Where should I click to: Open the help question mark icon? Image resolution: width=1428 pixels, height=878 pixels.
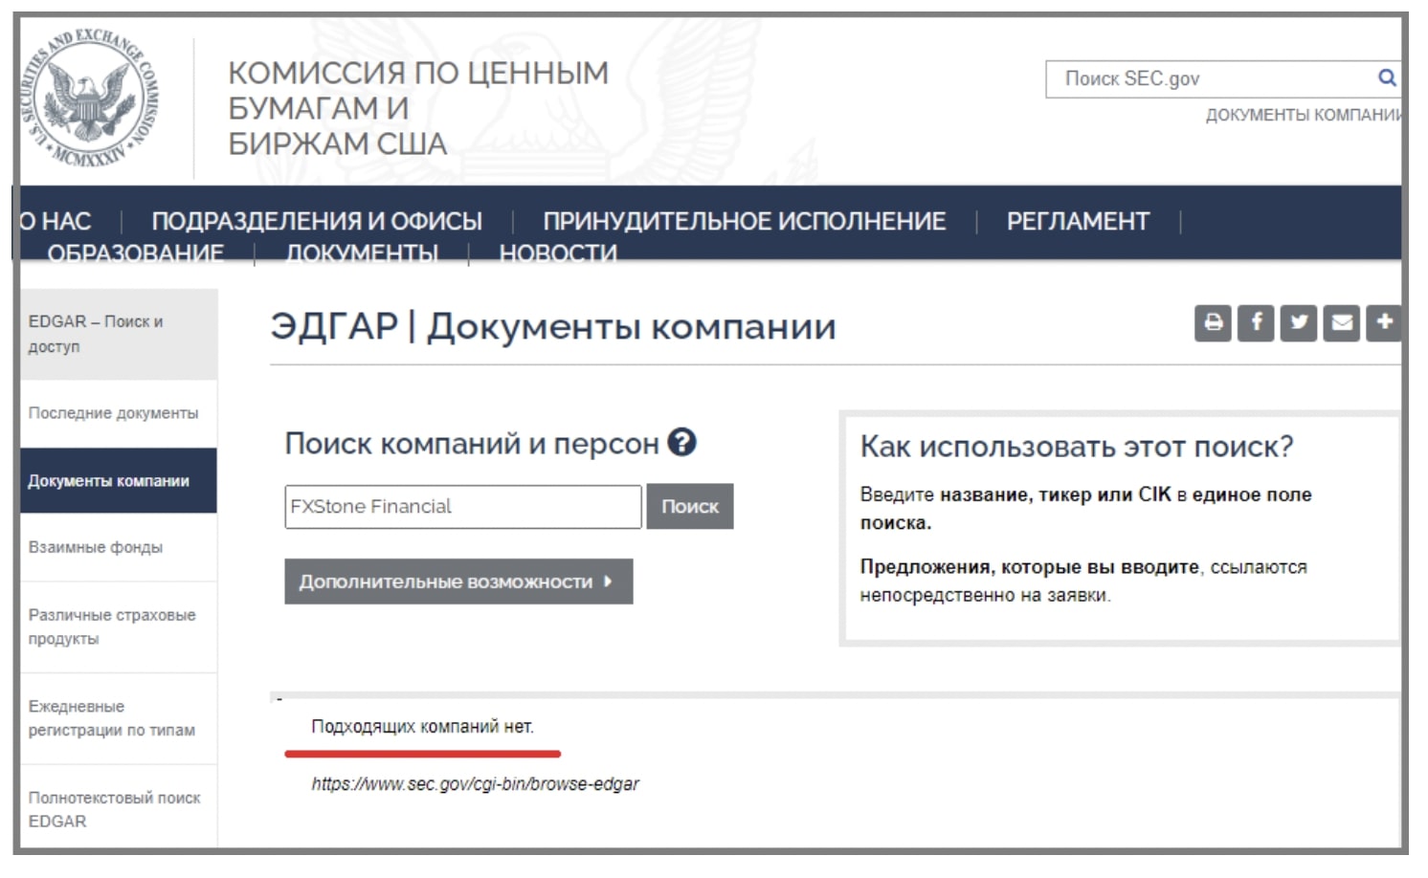[x=681, y=442]
